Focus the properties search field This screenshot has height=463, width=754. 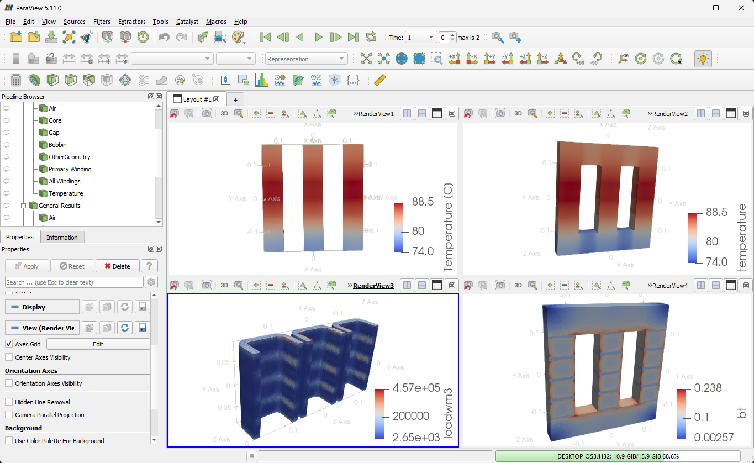point(74,282)
